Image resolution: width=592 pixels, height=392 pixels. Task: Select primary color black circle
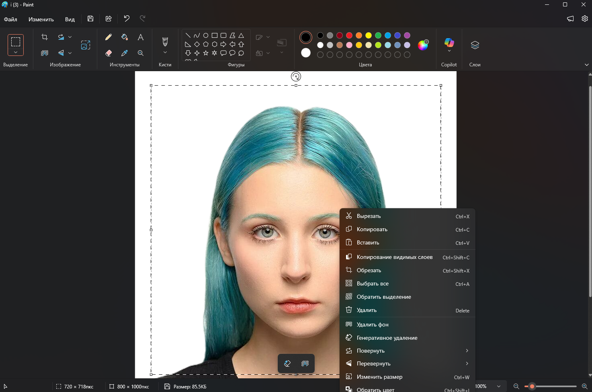point(306,37)
